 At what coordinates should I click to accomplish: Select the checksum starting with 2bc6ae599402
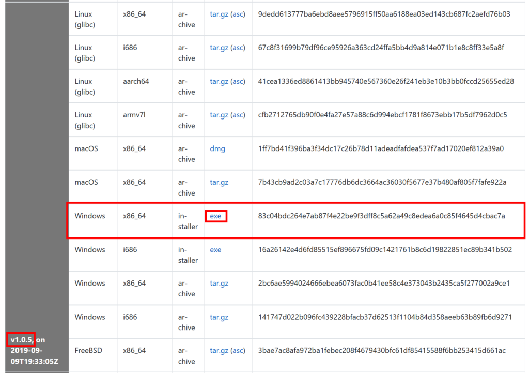(384, 283)
